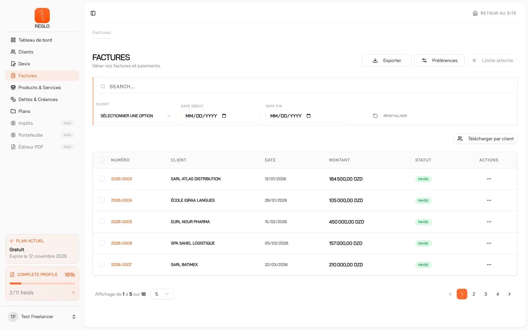Select checkbox for invoice 2026-0006
Screen dimensions: 528x330
point(102,243)
